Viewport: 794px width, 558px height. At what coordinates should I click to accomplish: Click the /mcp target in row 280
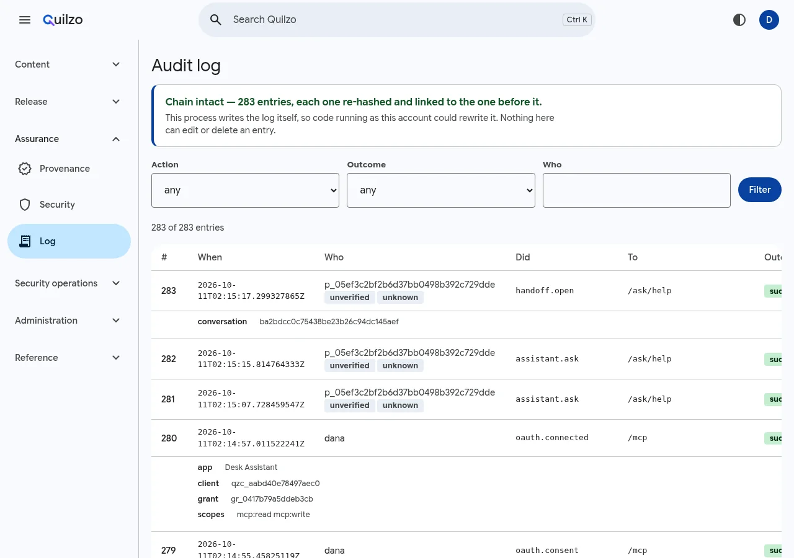coord(637,438)
